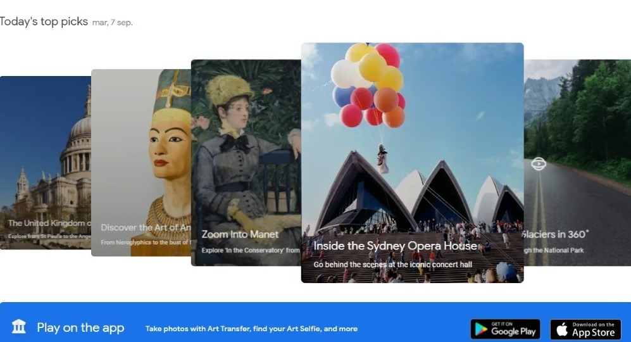
Task: Select the 'Zoom Into Manet' card title
Action: 240,234
